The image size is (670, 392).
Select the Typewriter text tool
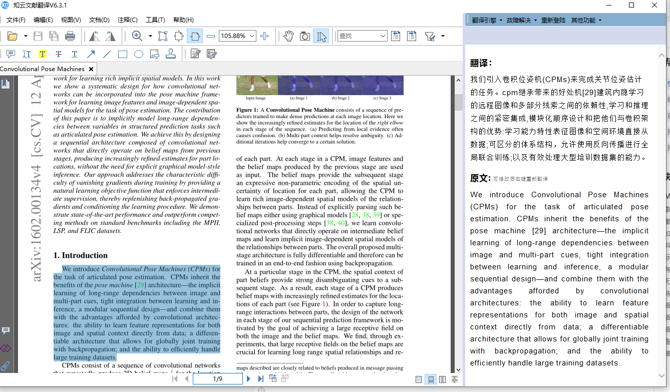coord(27,54)
